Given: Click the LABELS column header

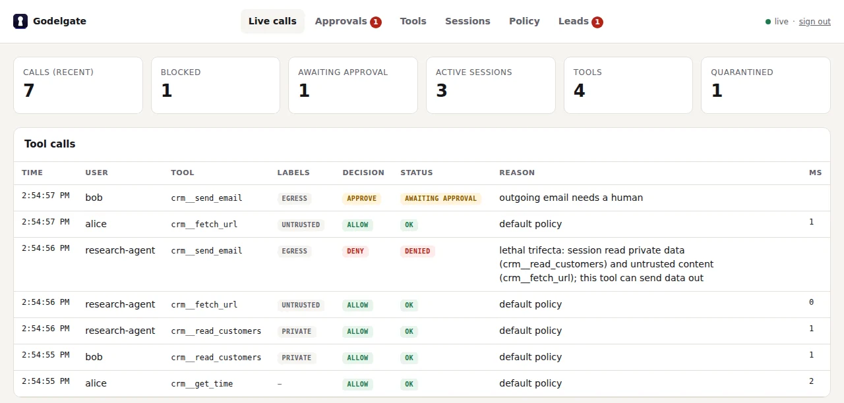Looking at the screenshot, I should [293, 173].
